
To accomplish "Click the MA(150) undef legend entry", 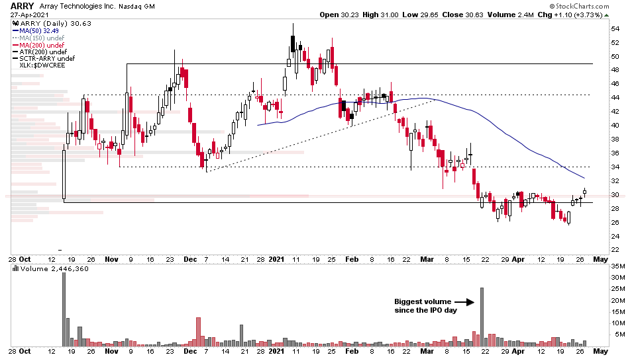I will [x=41, y=38].
